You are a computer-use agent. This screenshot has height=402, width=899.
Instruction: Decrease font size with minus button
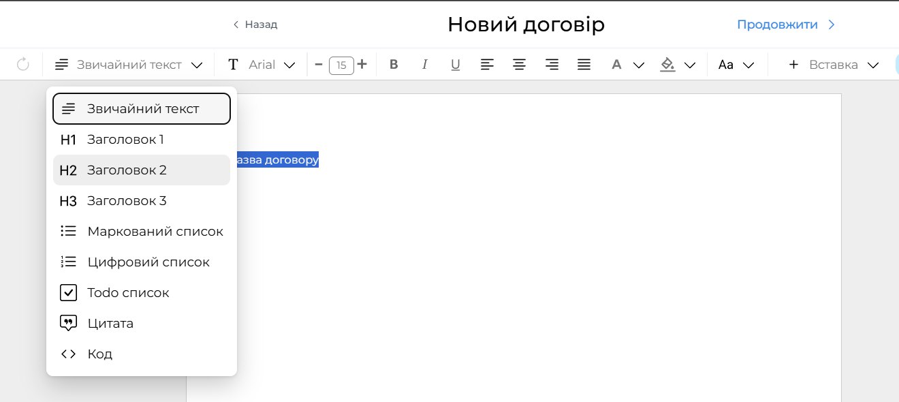pos(319,65)
